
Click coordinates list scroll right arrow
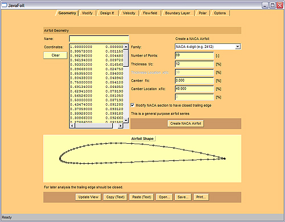click(120, 126)
